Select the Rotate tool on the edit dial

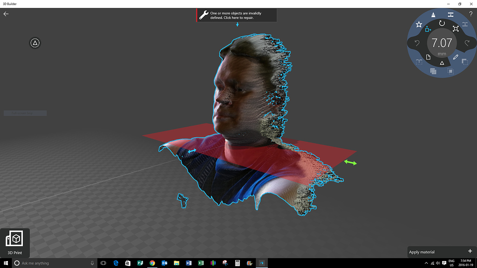(442, 23)
